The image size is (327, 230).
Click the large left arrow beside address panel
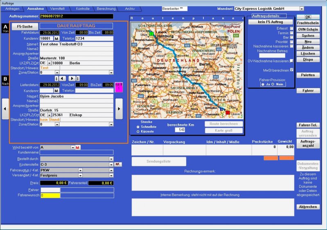coord(5,109)
